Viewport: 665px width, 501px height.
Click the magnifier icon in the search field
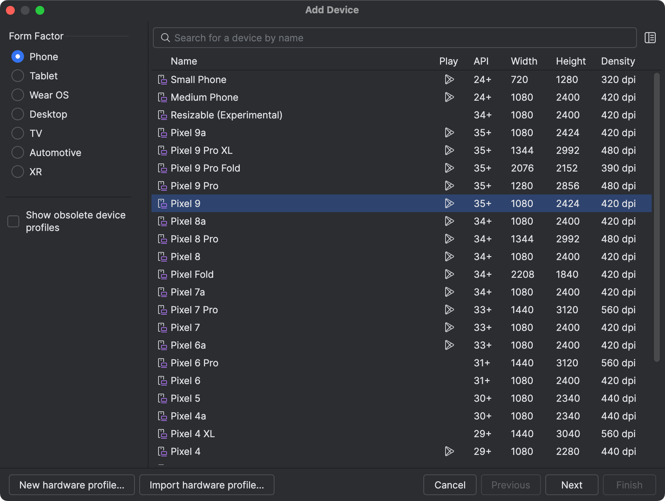coord(165,38)
